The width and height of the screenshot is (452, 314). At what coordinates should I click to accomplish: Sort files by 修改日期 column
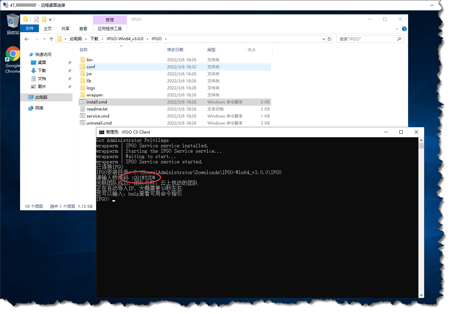[x=175, y=50]
